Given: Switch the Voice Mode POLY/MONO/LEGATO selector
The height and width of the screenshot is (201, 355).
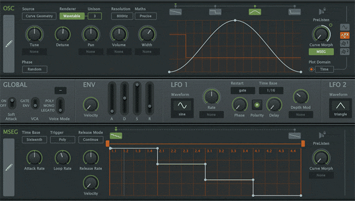Looking at the screenshot, I should (60, 105).
